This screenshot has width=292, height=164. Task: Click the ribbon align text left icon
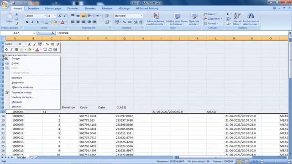(73, 22)
